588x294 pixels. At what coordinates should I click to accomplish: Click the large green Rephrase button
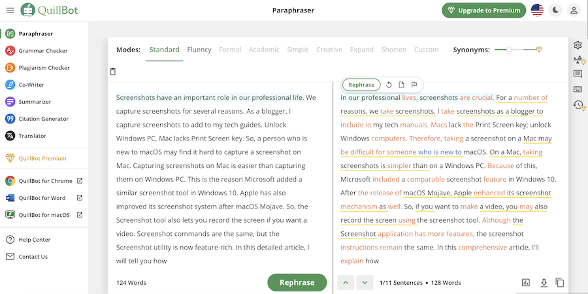(297, 282)
